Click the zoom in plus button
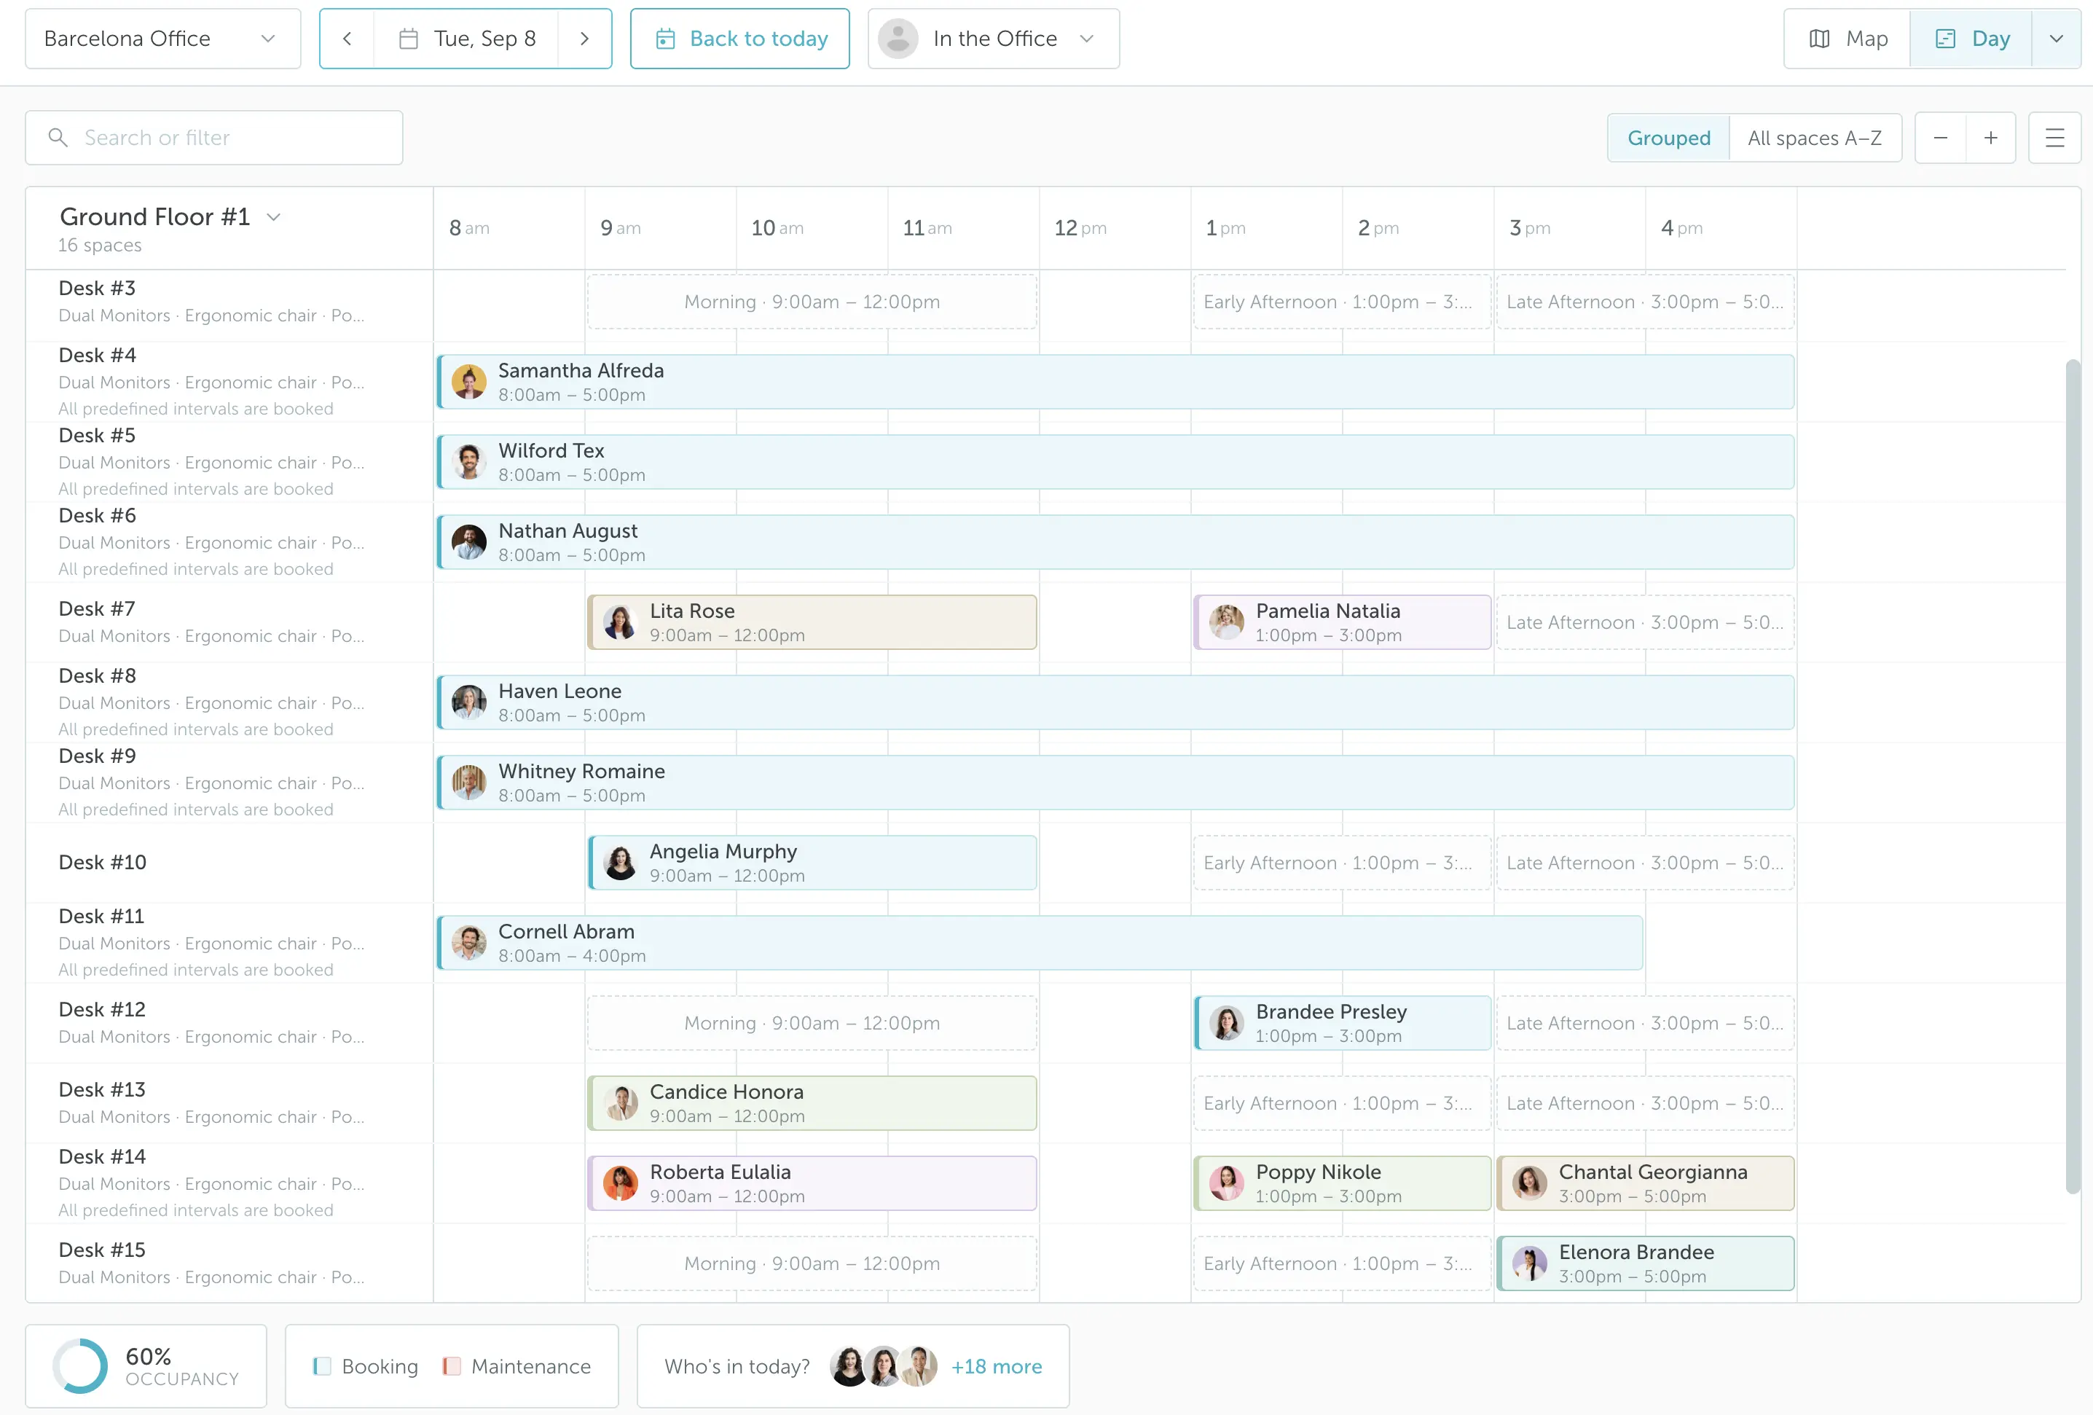Image resolution: width=2093 pixels, height=1415 pixels. click(x=1991, y=138)
